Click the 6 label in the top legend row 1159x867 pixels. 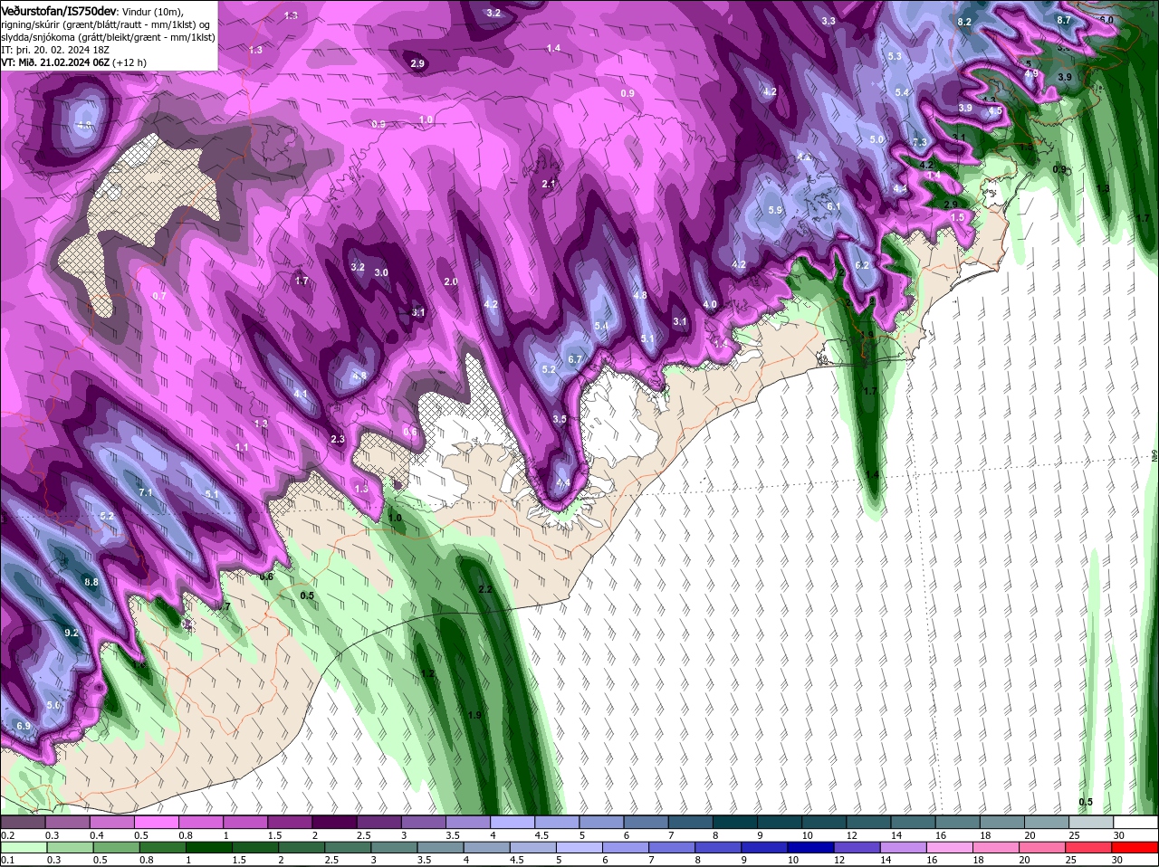(627, 835)
